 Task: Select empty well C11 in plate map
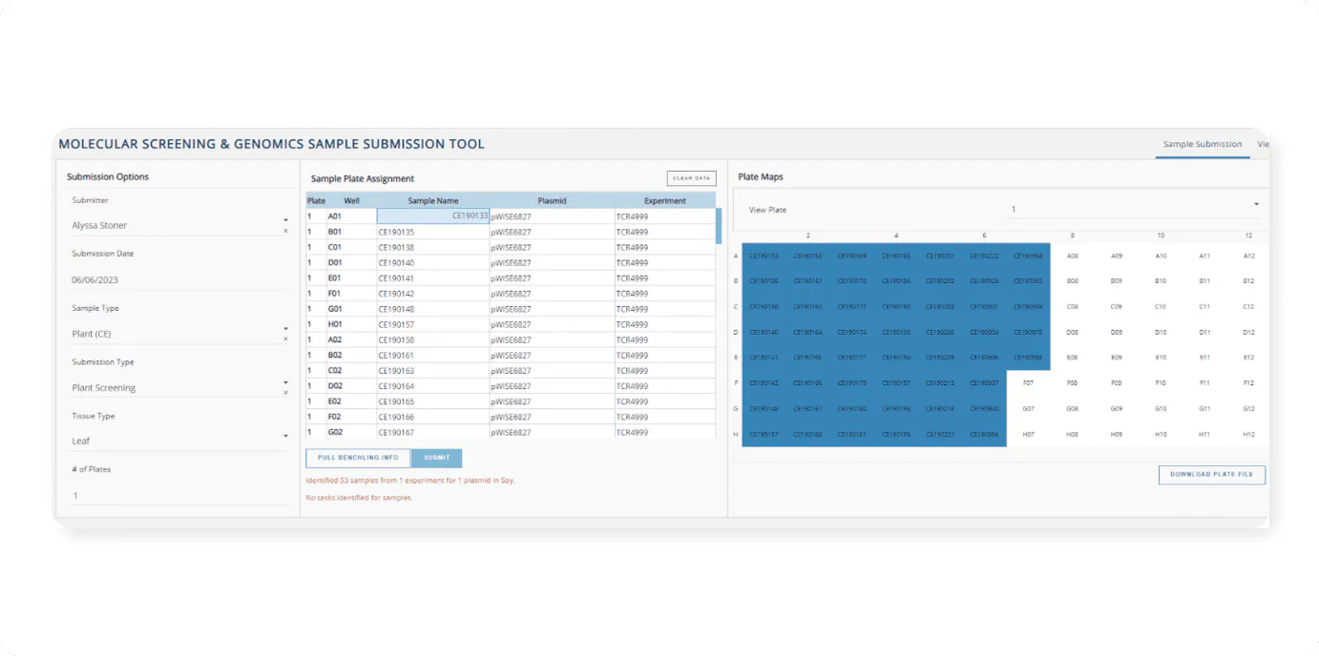[x=1204, y=307]
